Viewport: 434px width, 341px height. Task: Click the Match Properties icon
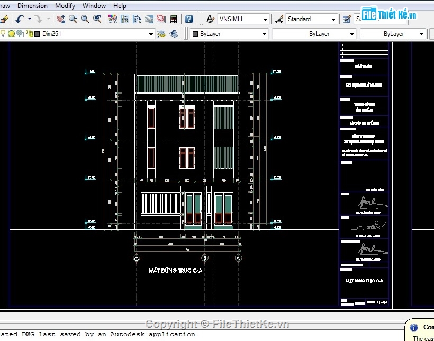point(4,19)
